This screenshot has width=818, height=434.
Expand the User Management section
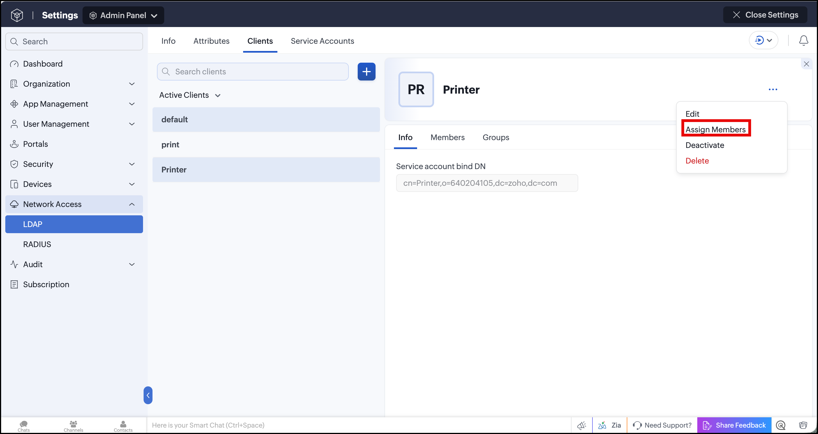pos(74,124)
